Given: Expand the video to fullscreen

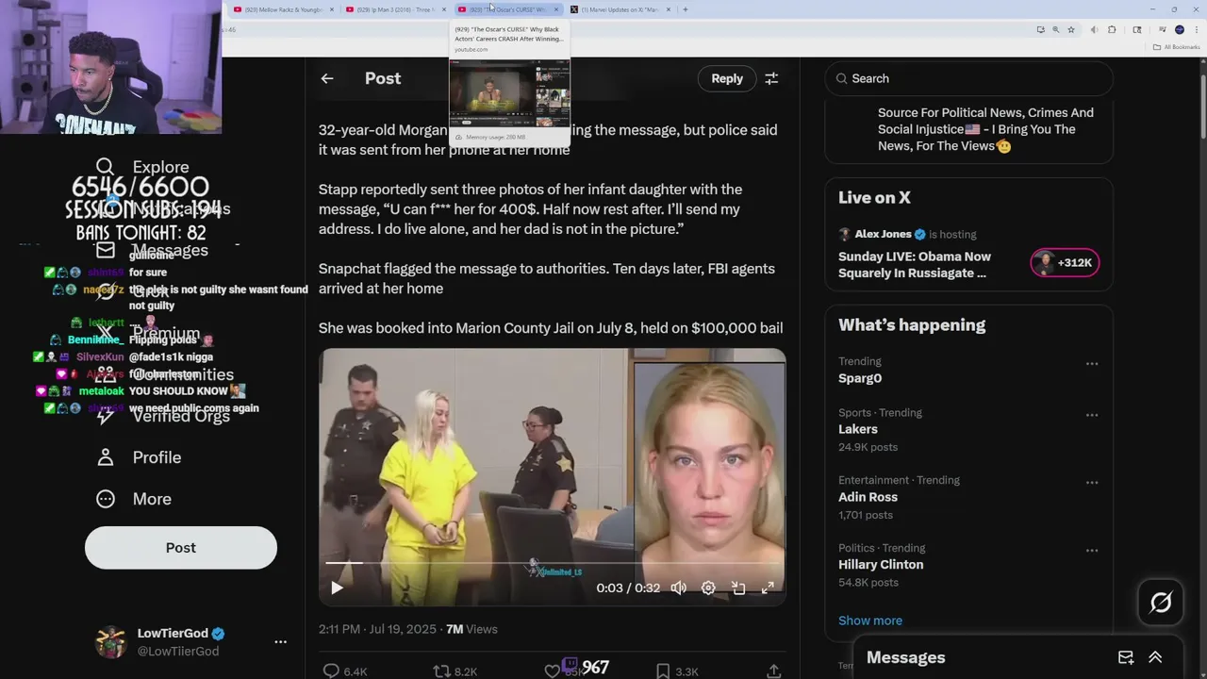Looking at the screenshot, I should point(768,588).
